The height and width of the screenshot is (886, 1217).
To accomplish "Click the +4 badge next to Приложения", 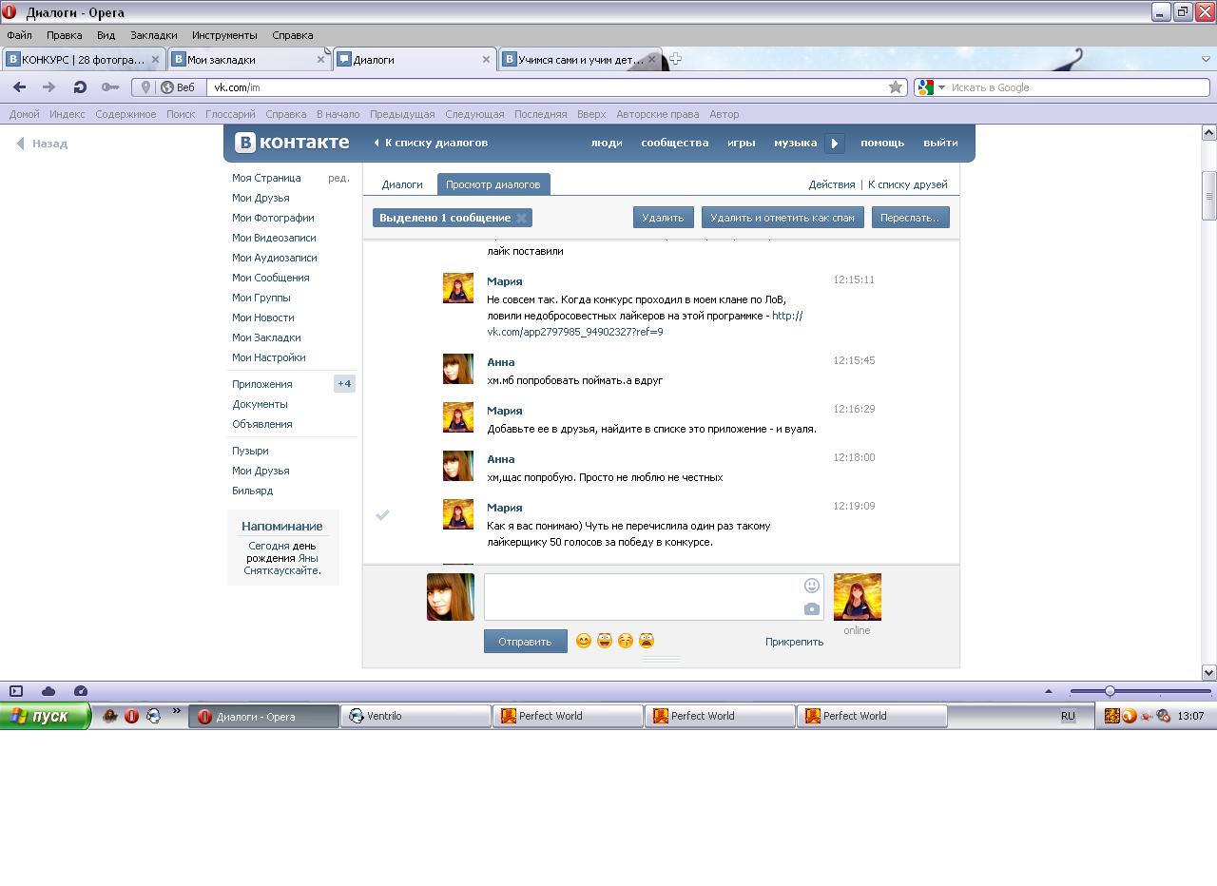I will pyautogui.click(x=344, y=384).
